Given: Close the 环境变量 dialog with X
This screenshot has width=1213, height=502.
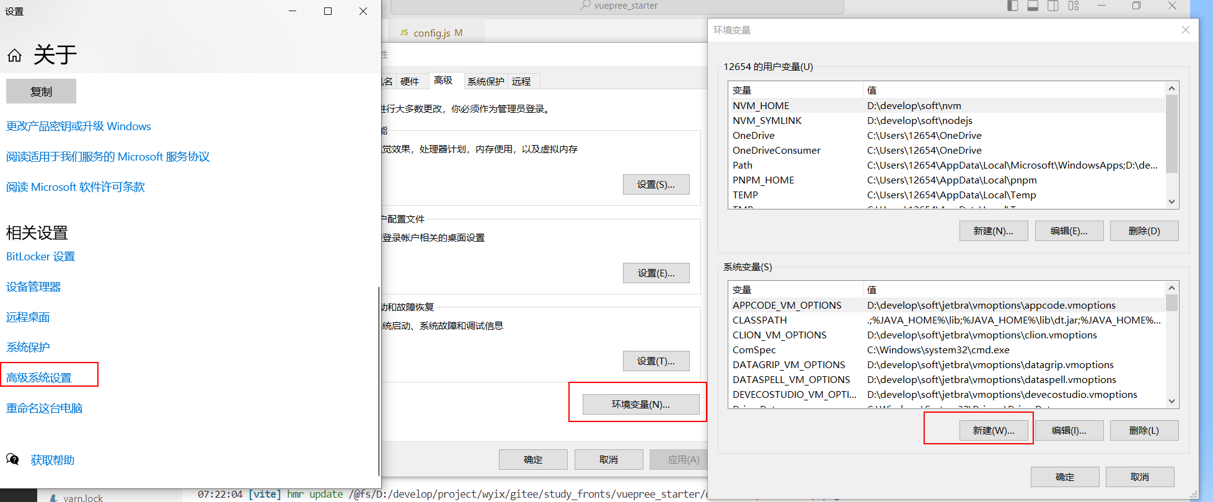Looking at the screenshot, I should [x=1185, y=30].
